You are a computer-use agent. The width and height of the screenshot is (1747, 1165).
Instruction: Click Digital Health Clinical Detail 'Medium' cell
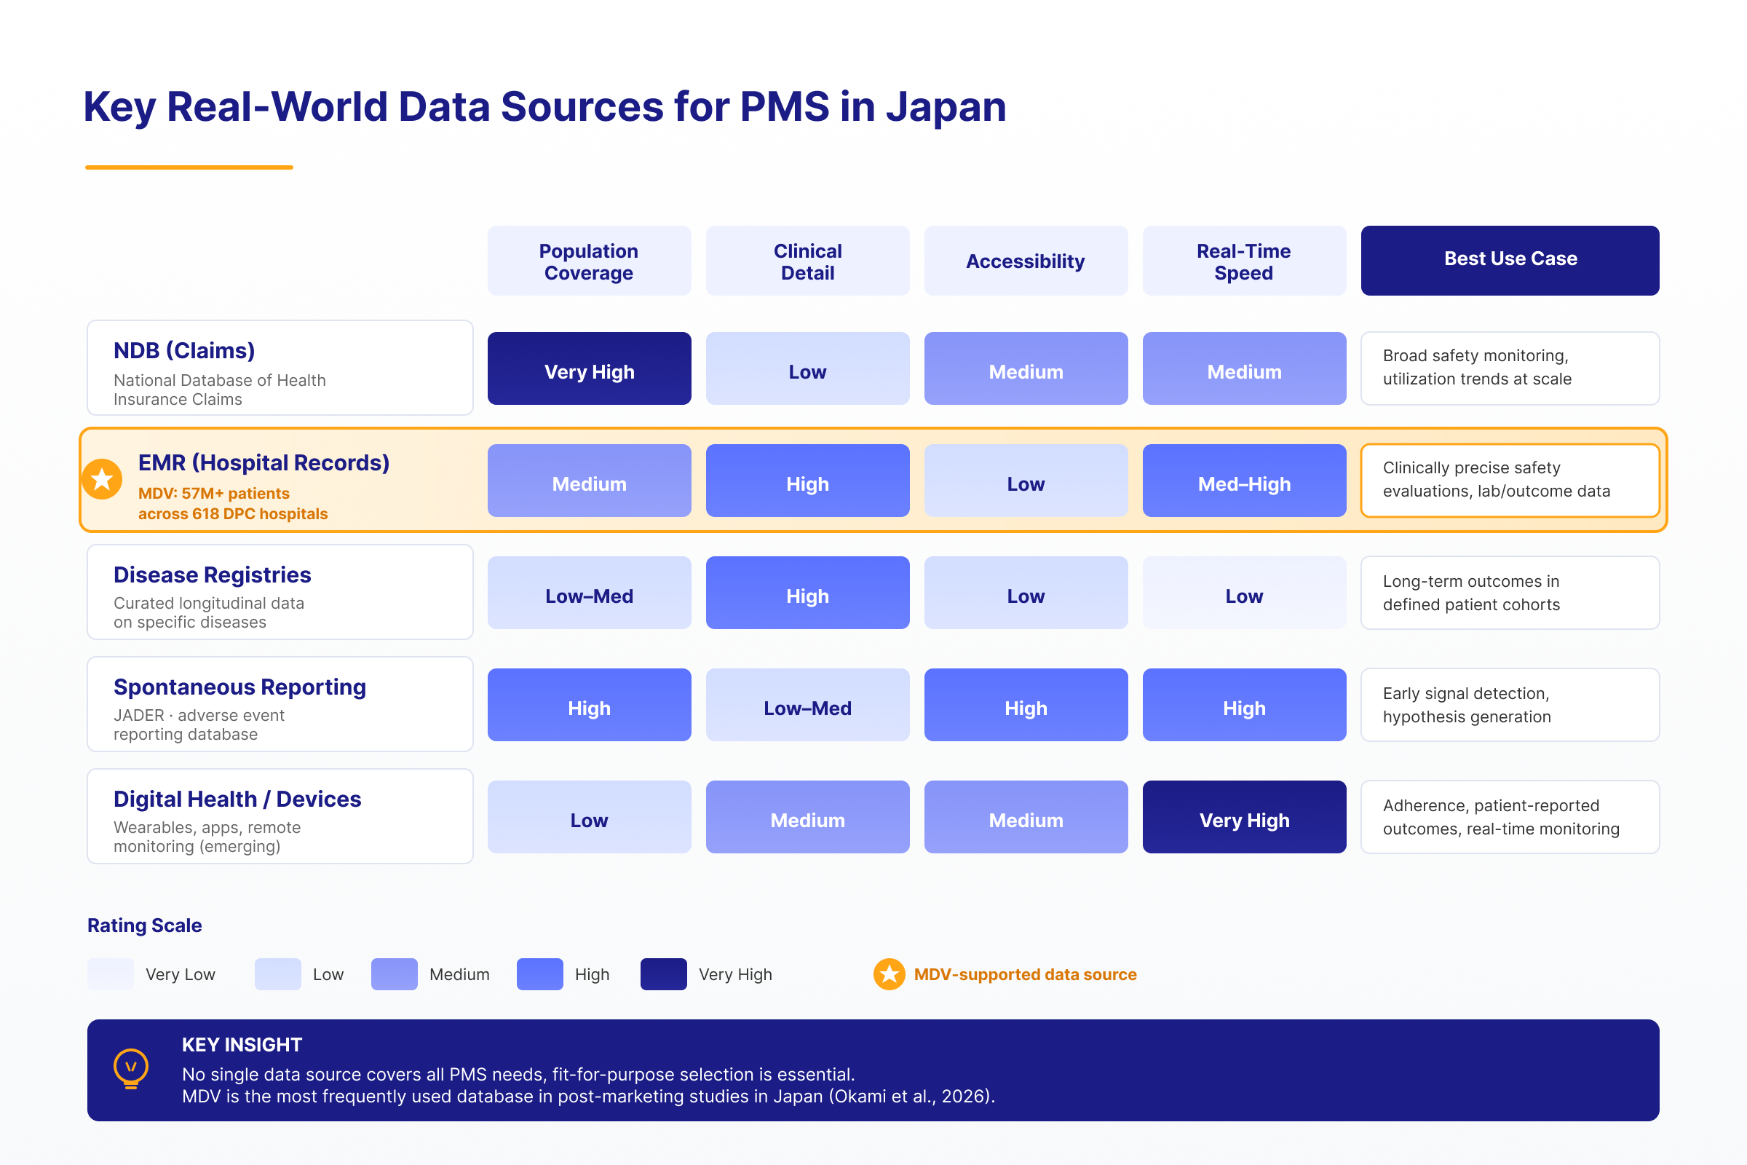pos(807,817)
